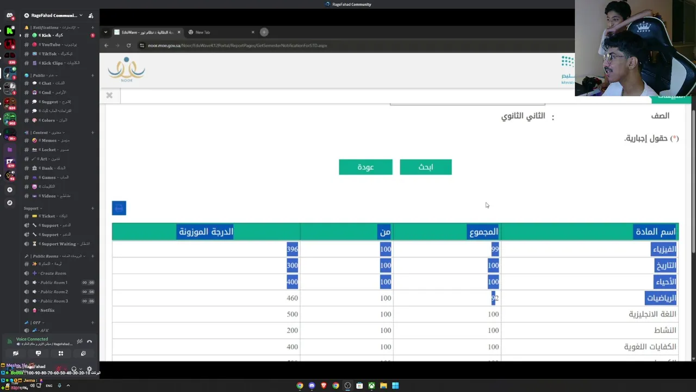Join the Netflix voice channel
The width and height of the screenshot is (696, 392).
pos(59,310)
